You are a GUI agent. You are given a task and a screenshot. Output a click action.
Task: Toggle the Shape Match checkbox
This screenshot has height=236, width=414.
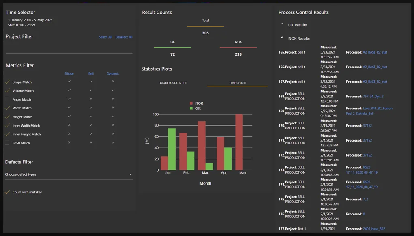click(x=7, y=82)
